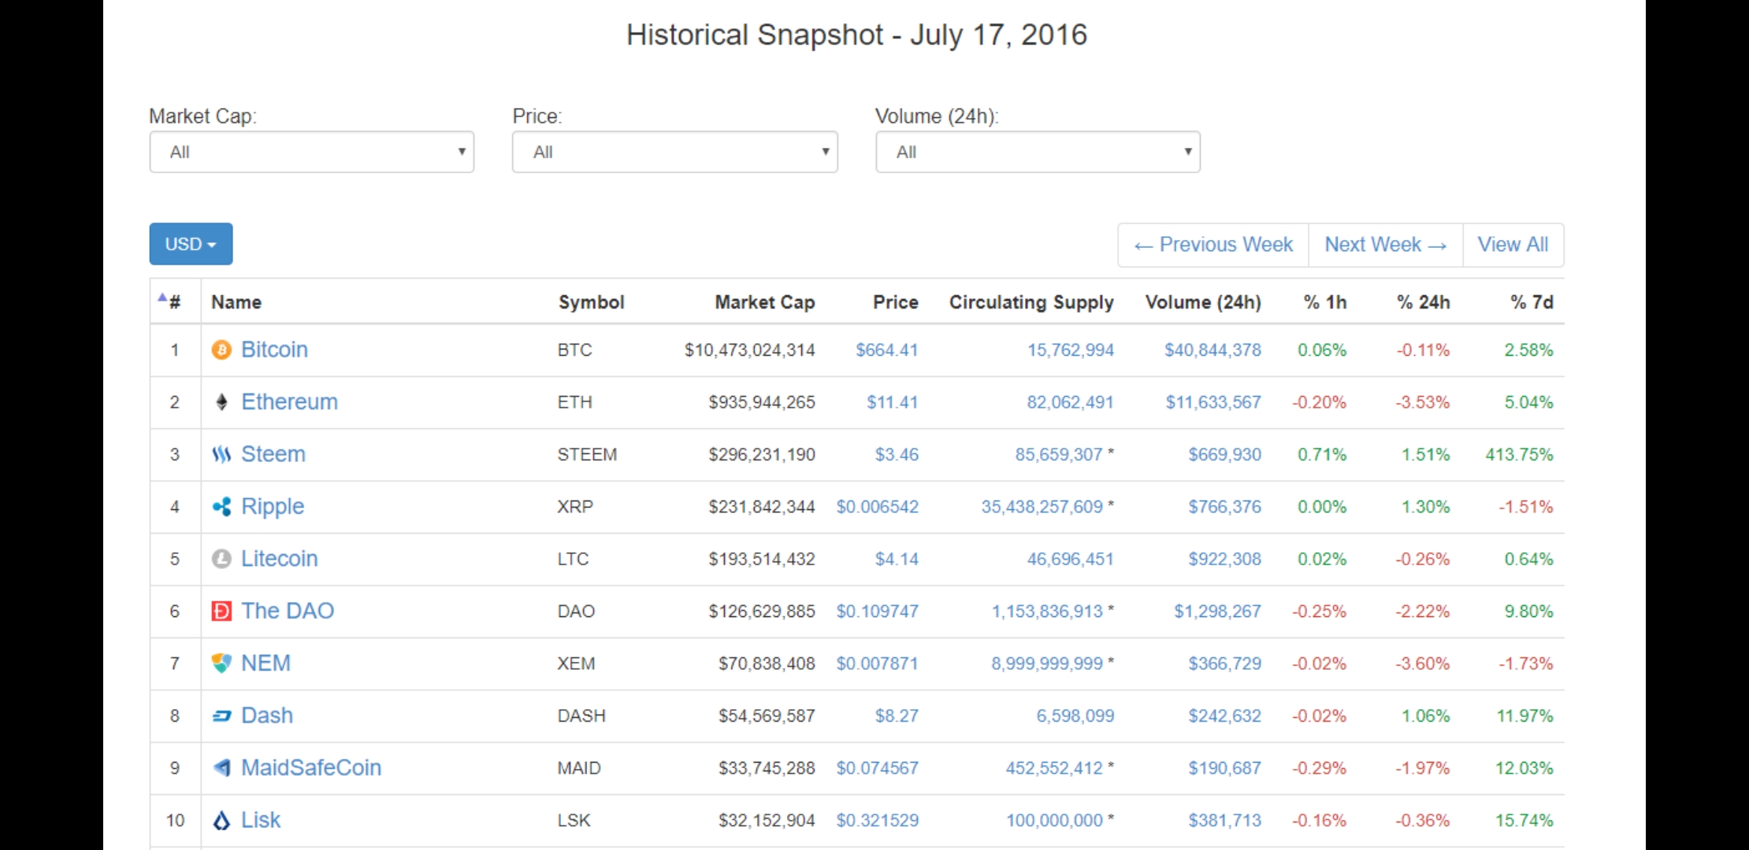Sort table by Market Cap column header

[764, 302]
